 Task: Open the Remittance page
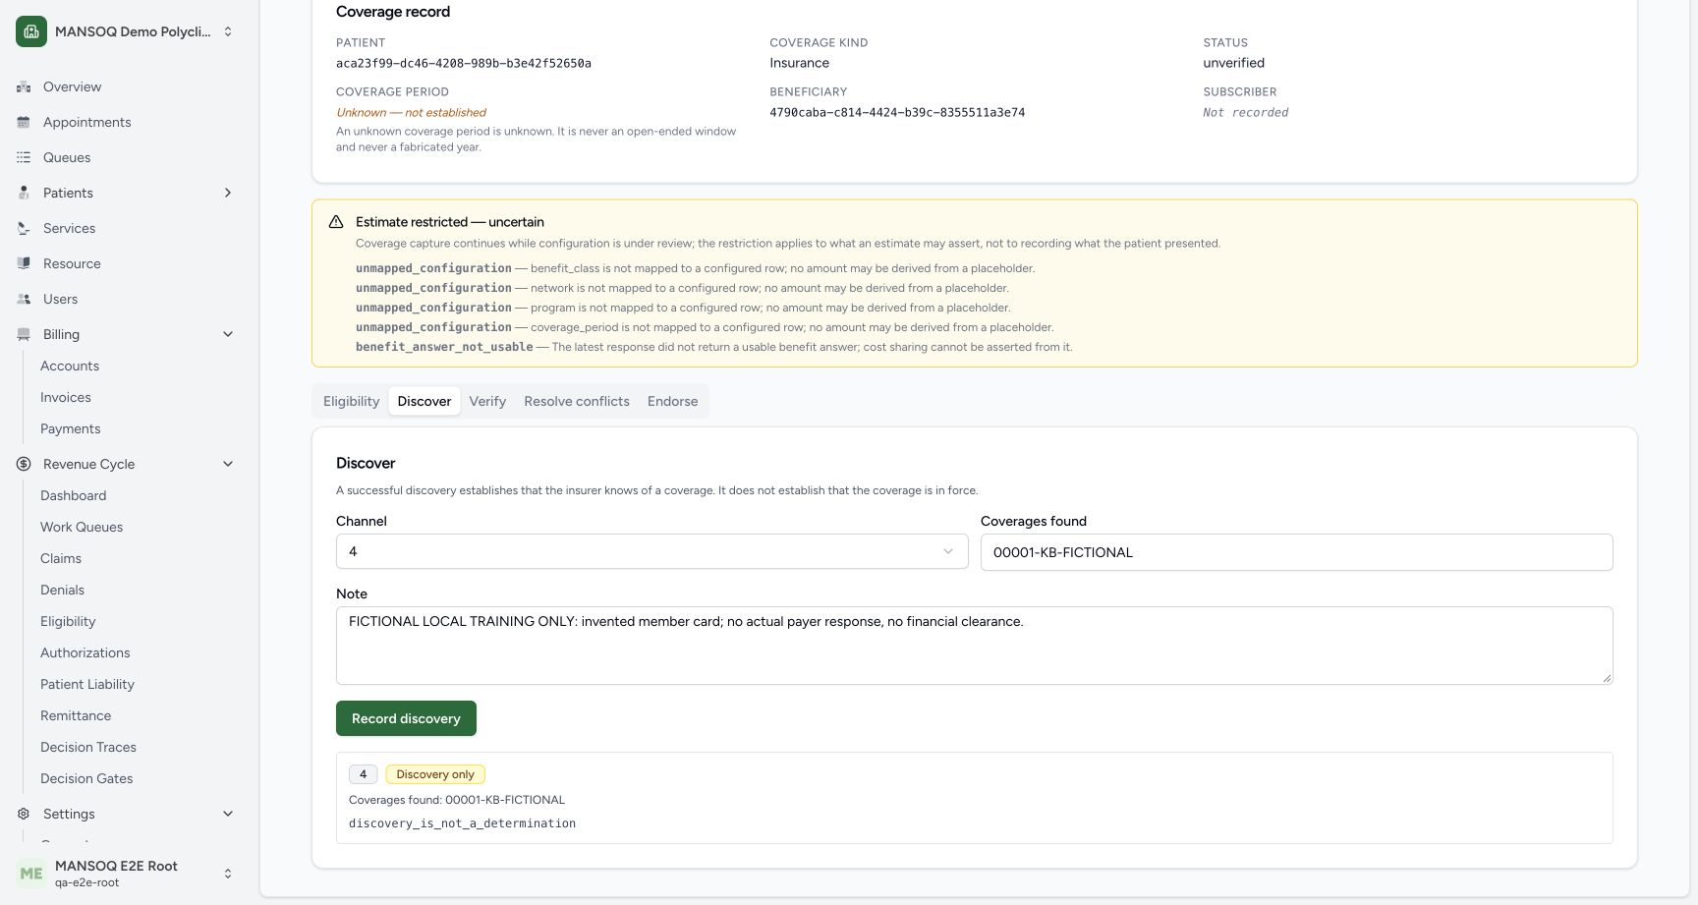76,715
